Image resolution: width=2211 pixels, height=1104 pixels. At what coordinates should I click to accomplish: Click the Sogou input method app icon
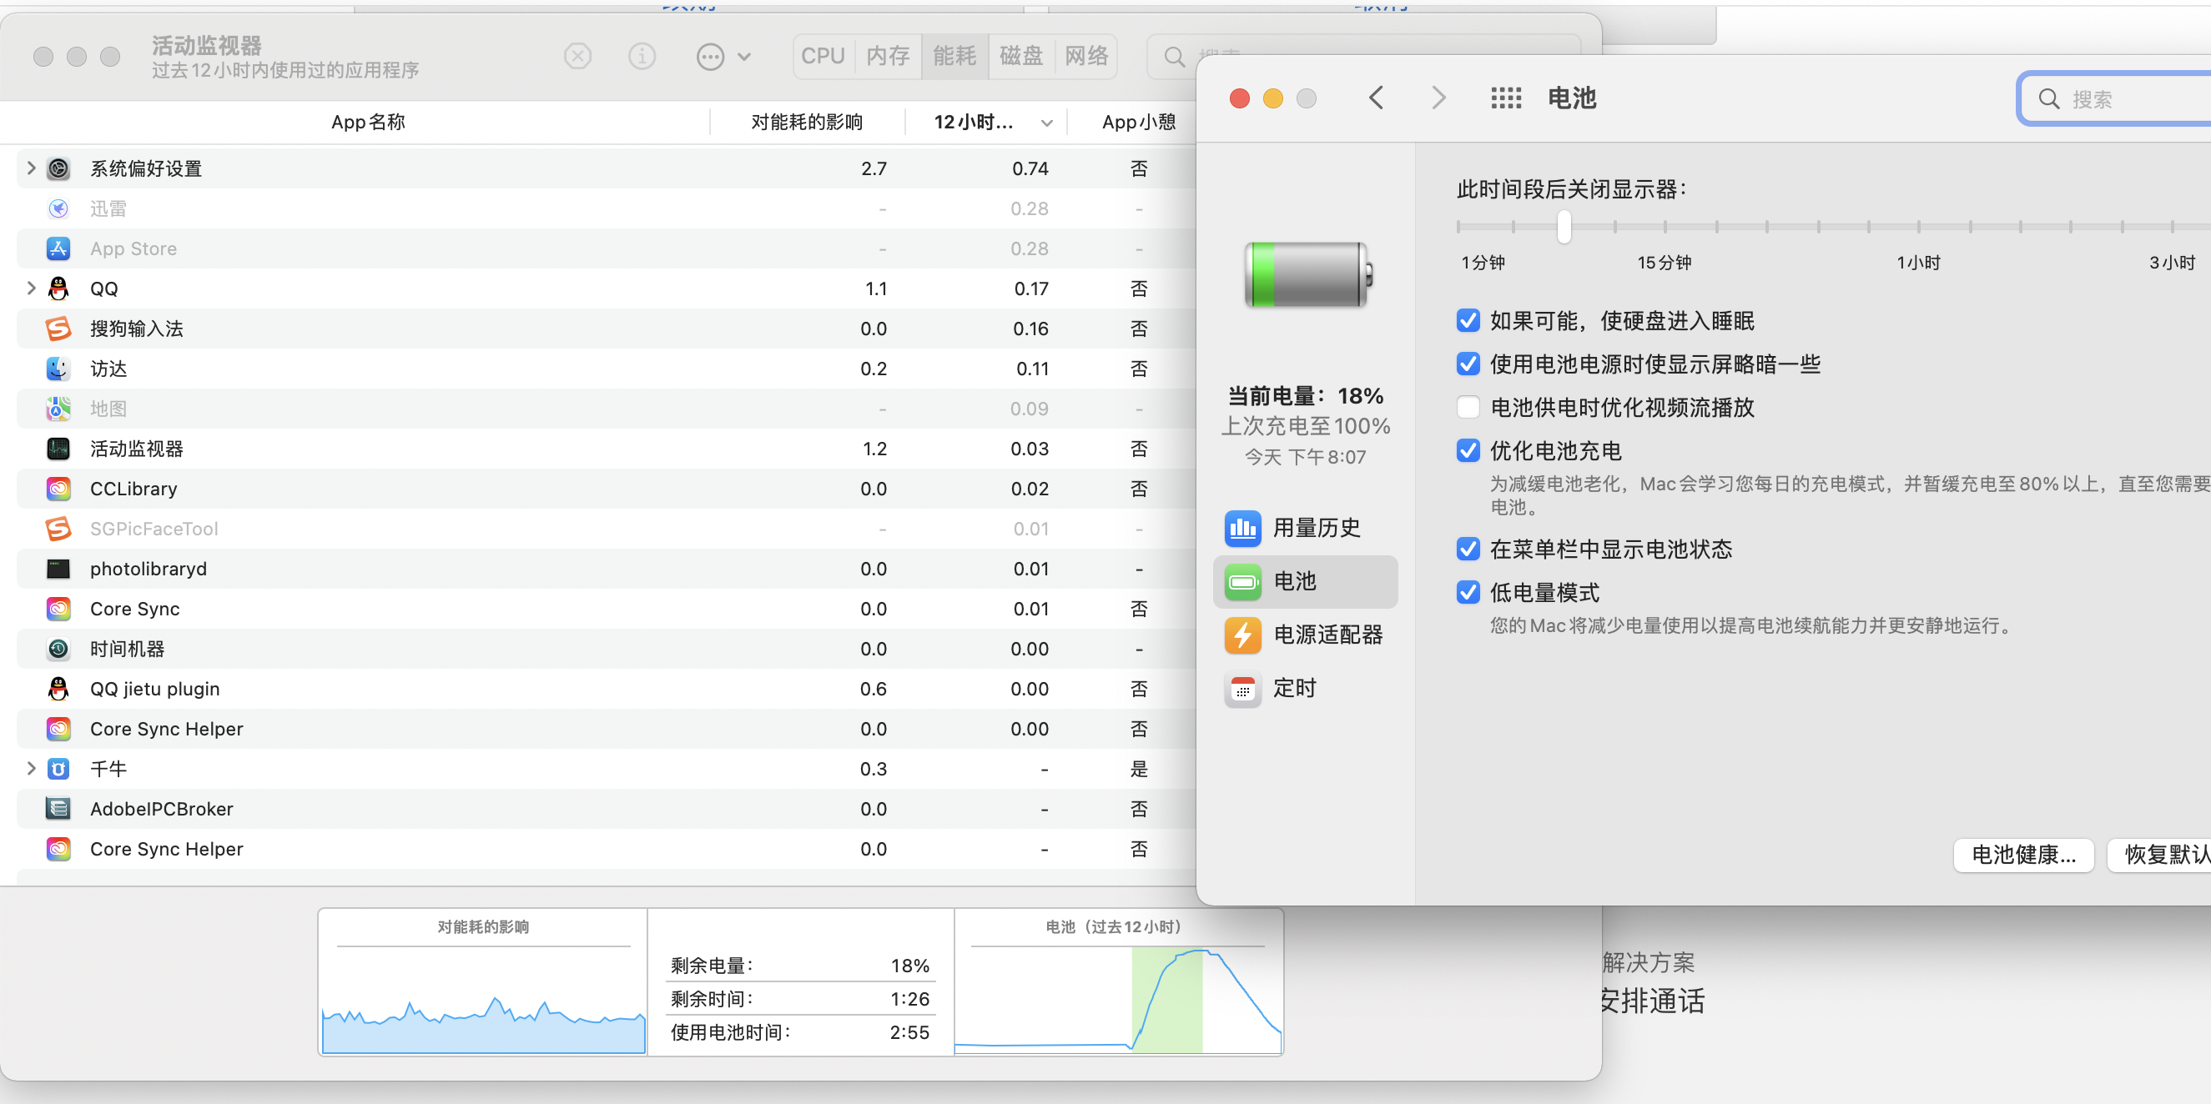pos(58,329)
